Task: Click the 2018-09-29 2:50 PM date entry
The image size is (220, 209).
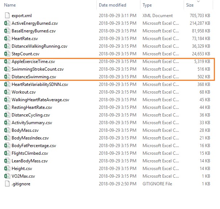Action: click(117, 184)
